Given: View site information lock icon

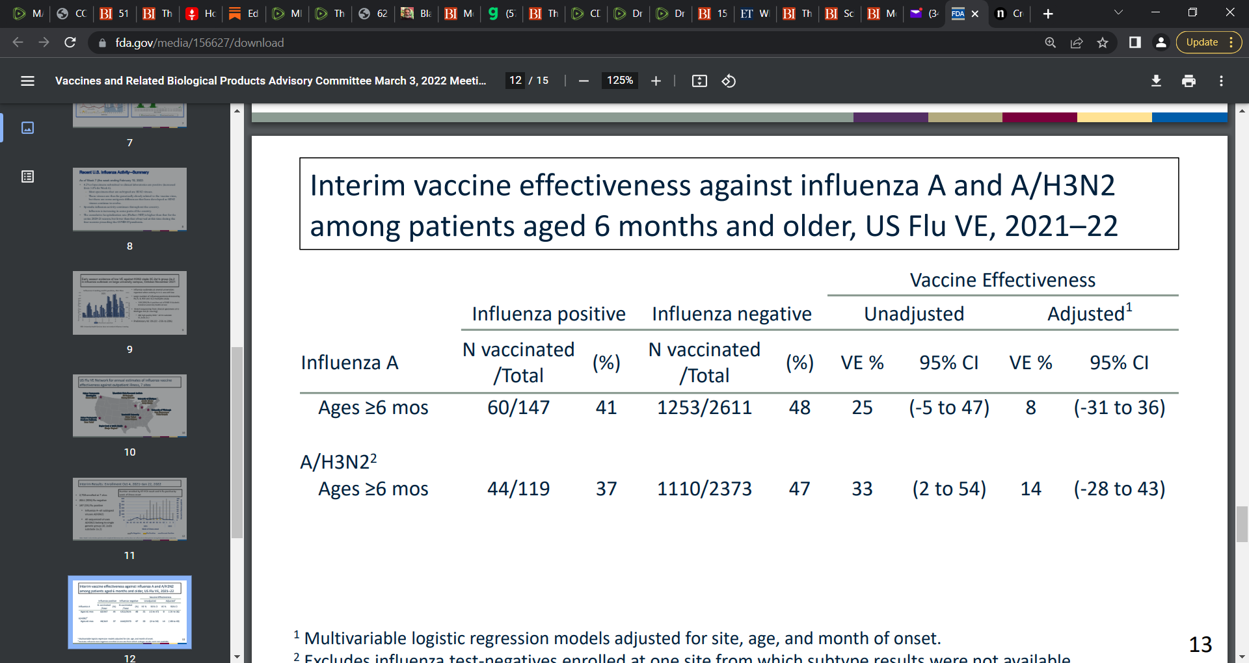Looking at the screenshot, I should pyautogui.click(x=101, y=43).
